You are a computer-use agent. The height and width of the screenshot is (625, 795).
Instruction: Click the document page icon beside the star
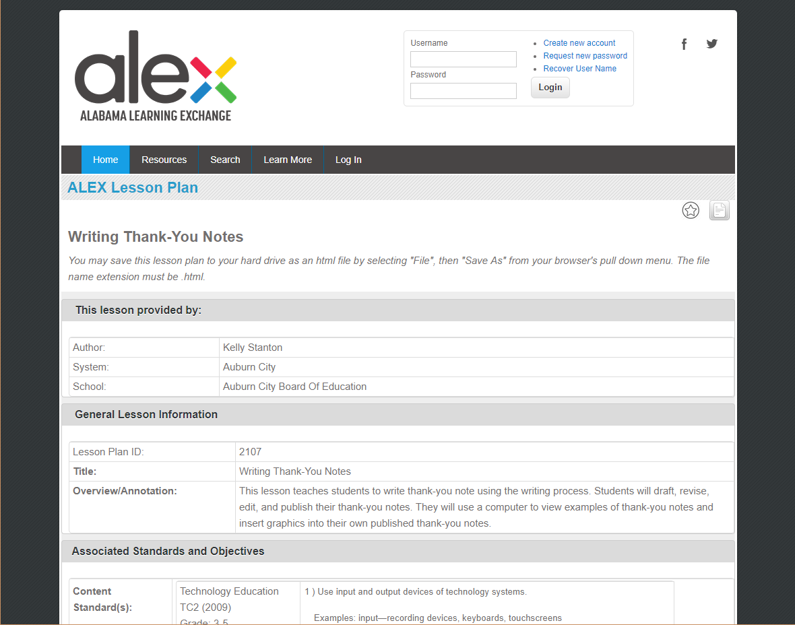tap(719, 211)
